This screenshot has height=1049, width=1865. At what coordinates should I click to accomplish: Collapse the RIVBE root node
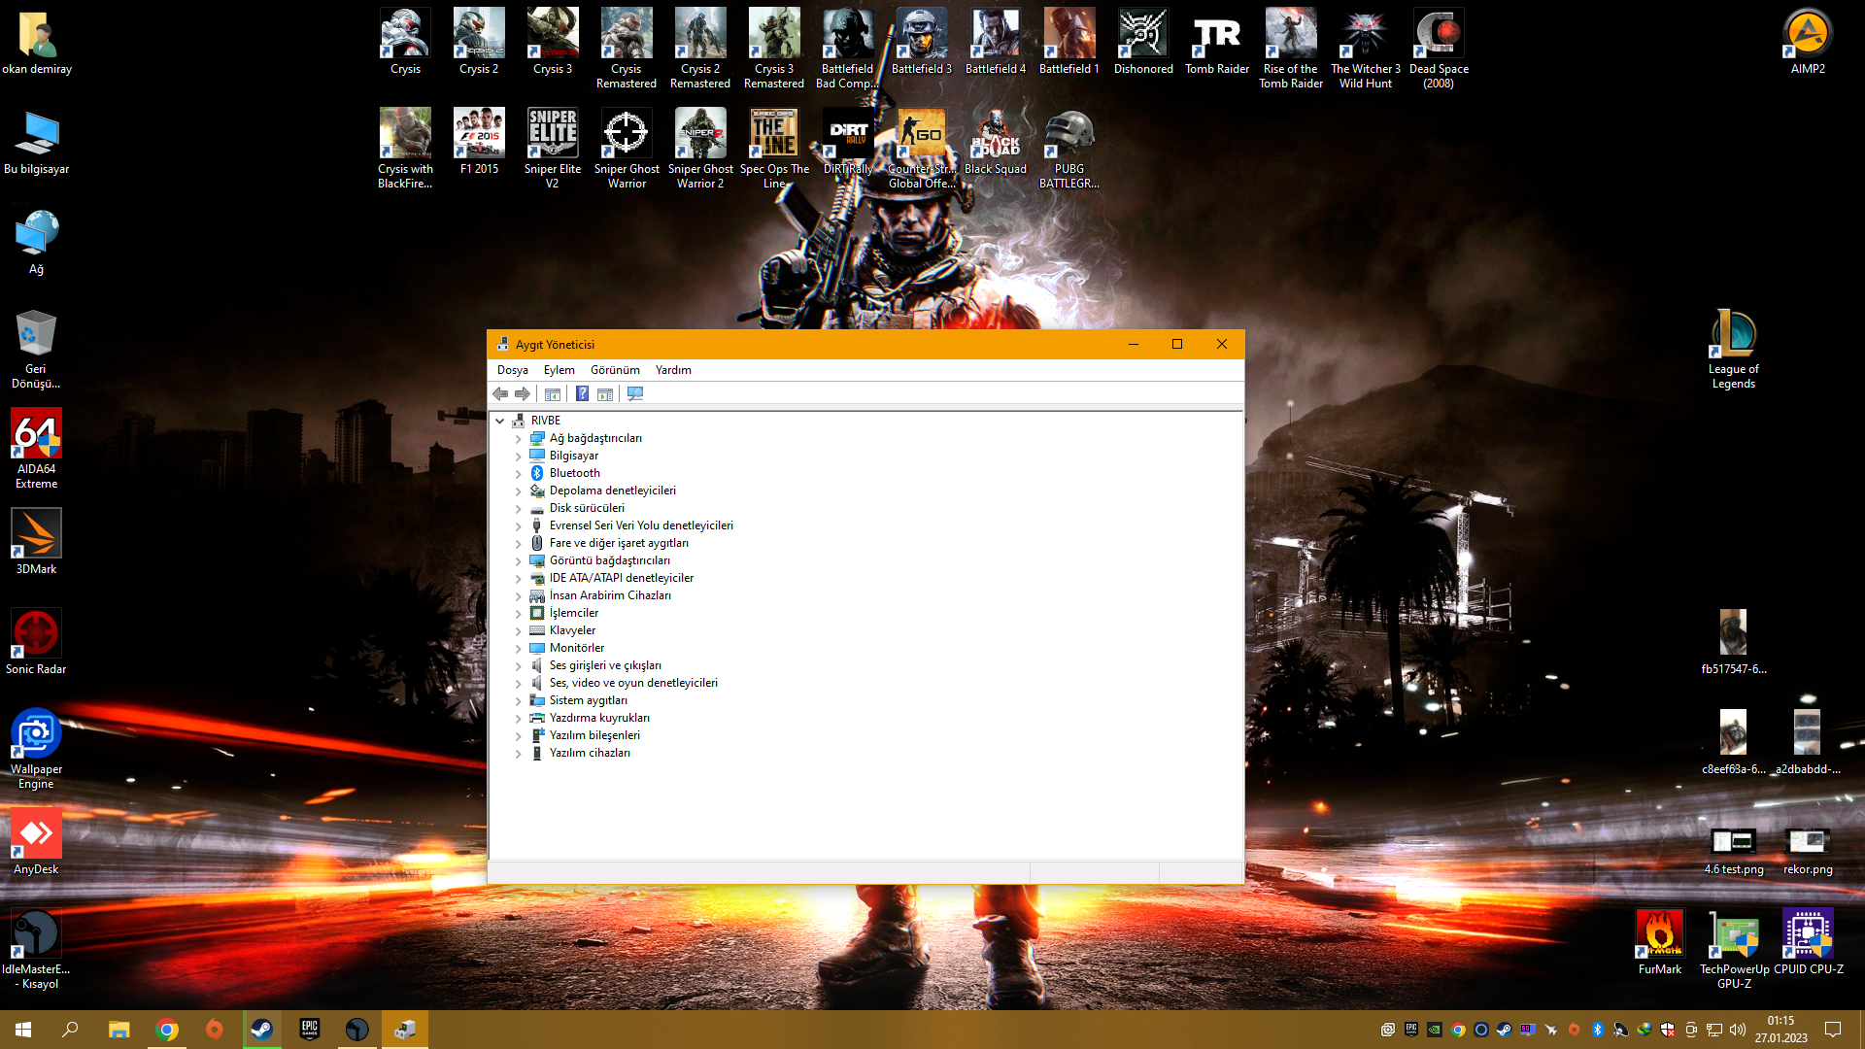500,421
